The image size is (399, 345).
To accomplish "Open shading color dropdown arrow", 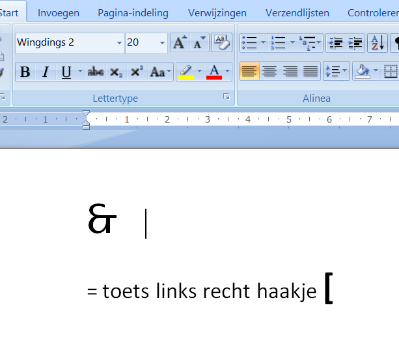I will pos(376,70).
